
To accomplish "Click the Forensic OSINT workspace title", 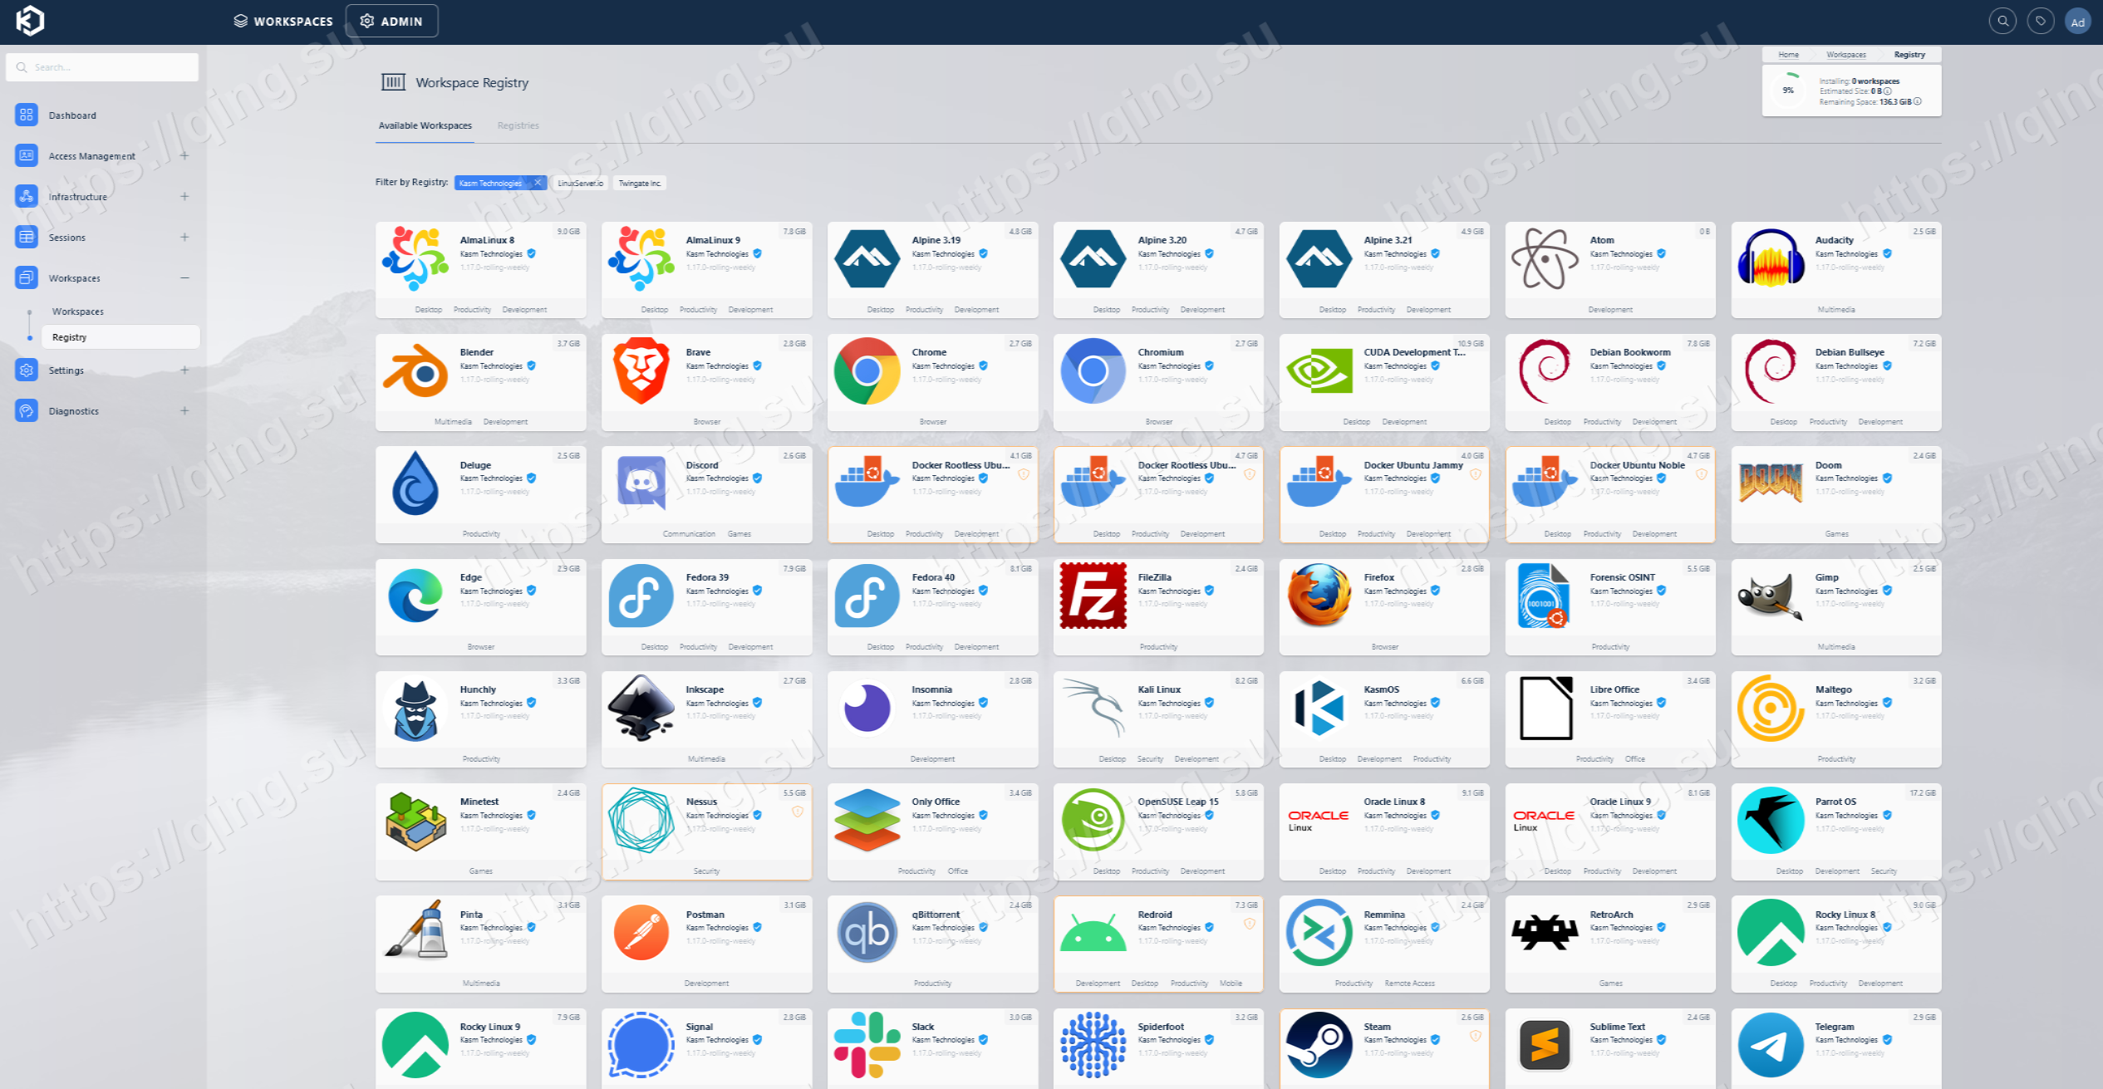I will [x=1622, y=577].
